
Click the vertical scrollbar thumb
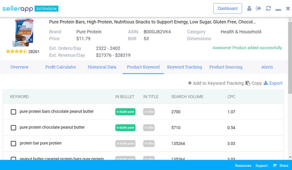click(x=290, y=58)
